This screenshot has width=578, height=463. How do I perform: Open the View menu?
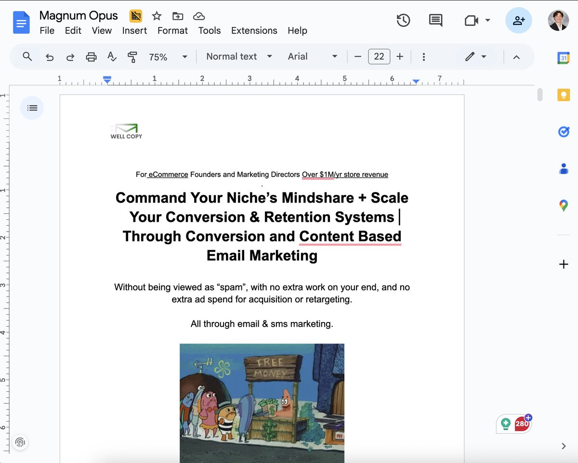102,30
